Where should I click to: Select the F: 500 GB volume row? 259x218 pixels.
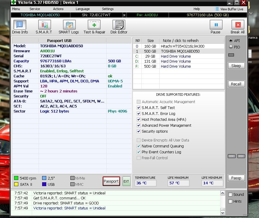click(x=179, y=66)
